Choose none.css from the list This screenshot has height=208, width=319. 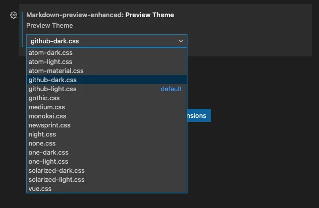coord(42,143)
